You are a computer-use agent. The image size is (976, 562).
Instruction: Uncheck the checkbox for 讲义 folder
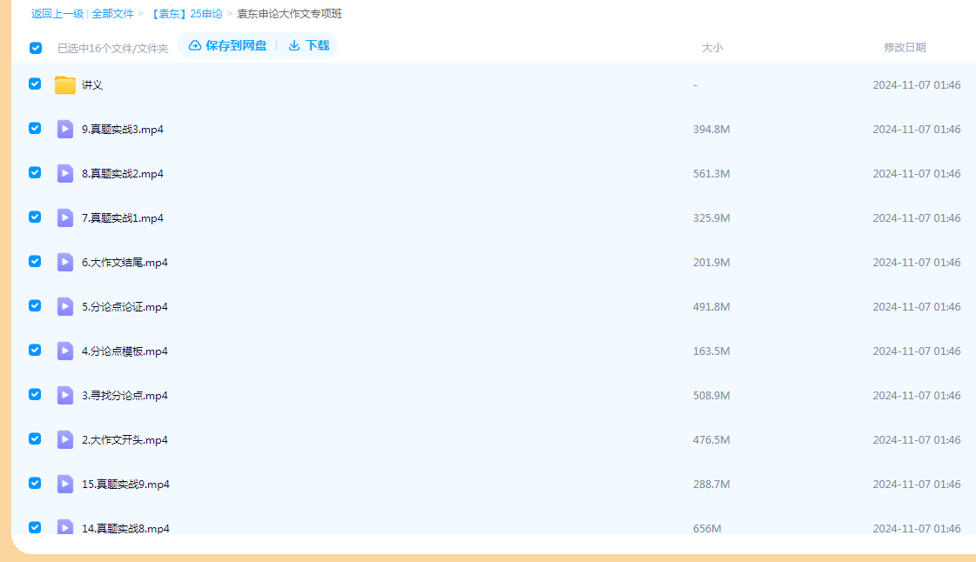35,84
